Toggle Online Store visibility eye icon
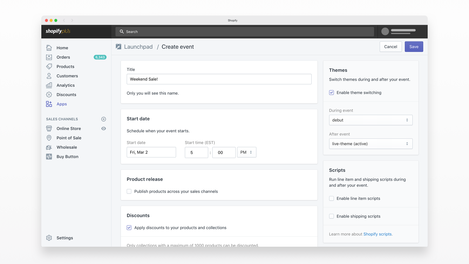This screenshot has height=264, width=469. point(103,128)
